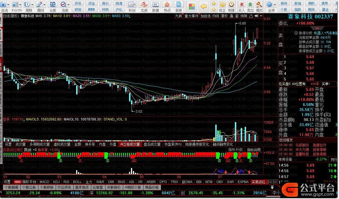339x199 pixels.
Task: Select the BOLL indicator tab
Action: [x=77, y=182]
